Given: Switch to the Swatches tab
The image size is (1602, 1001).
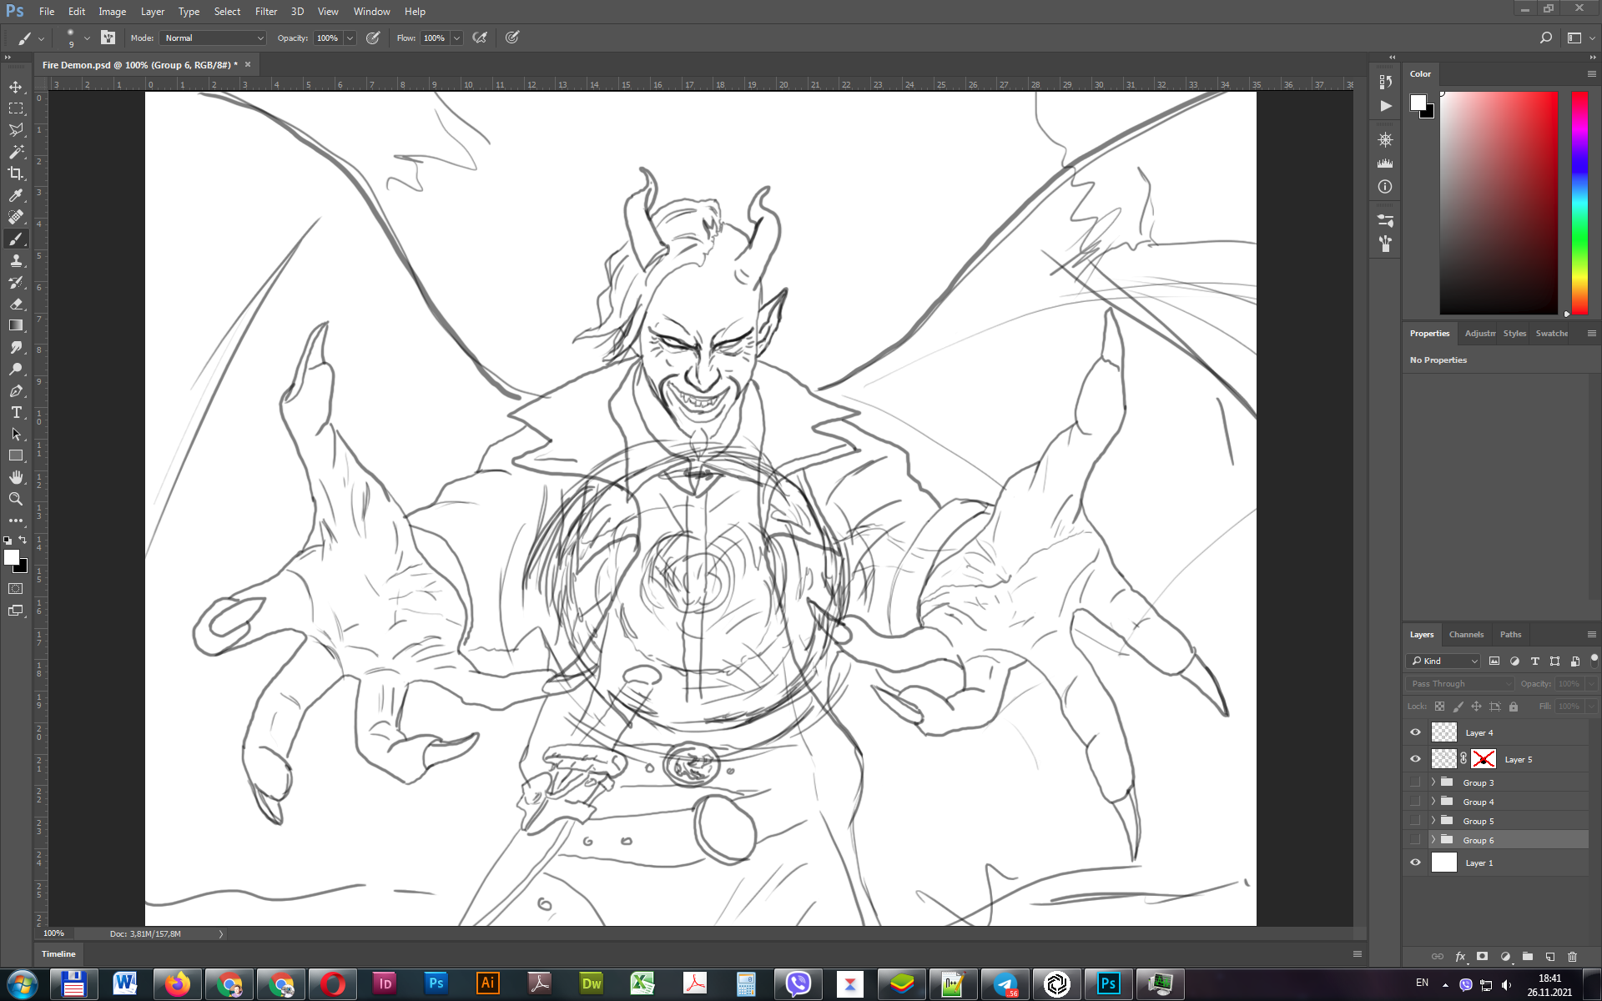Looking at the screenshot, I should (1551, 333).
